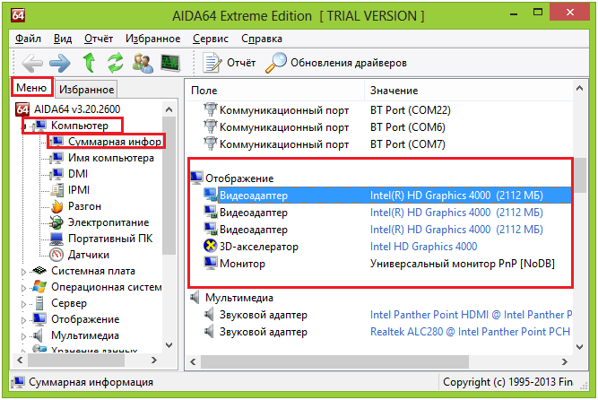
Task: Open the IPMI tree item
Action: (x=79, y=190)
